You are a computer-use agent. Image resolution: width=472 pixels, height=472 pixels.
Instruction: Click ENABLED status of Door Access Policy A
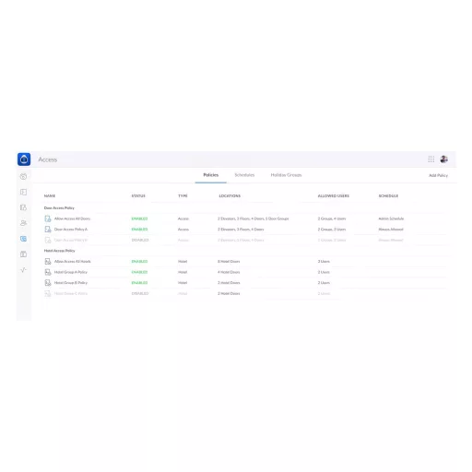tap(139, 230)
